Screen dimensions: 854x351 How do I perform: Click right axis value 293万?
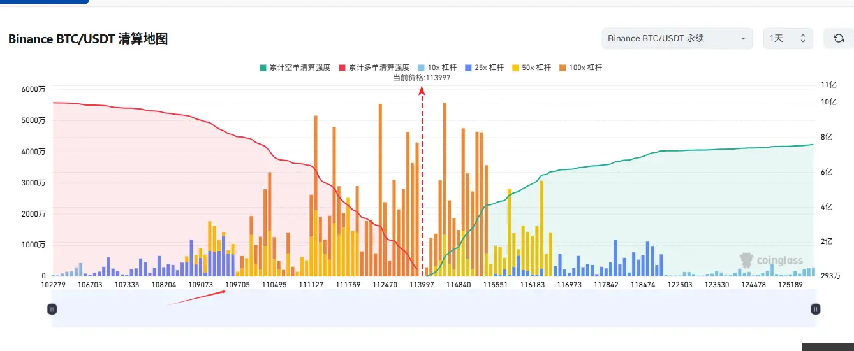point(830,276)
